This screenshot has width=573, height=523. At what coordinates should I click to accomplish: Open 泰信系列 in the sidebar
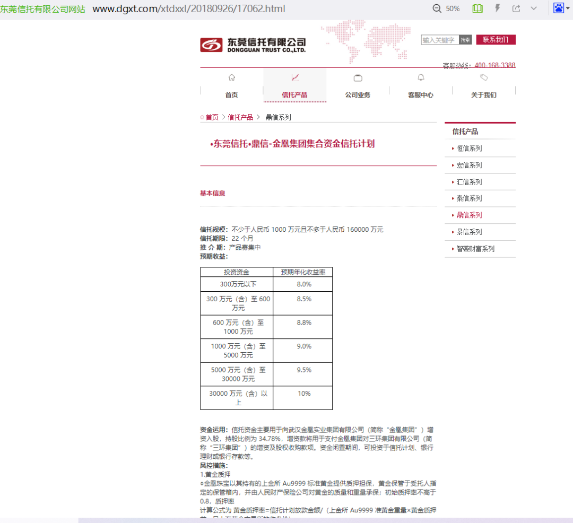click(x=469, y=198)
